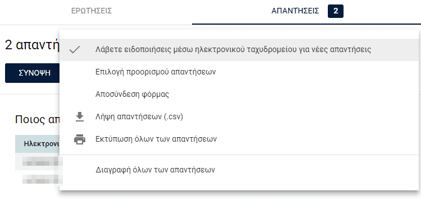Screen dimensions: 421x215
Task: Click the checkmark icon beside email notifications
Action: coord(74,49)
